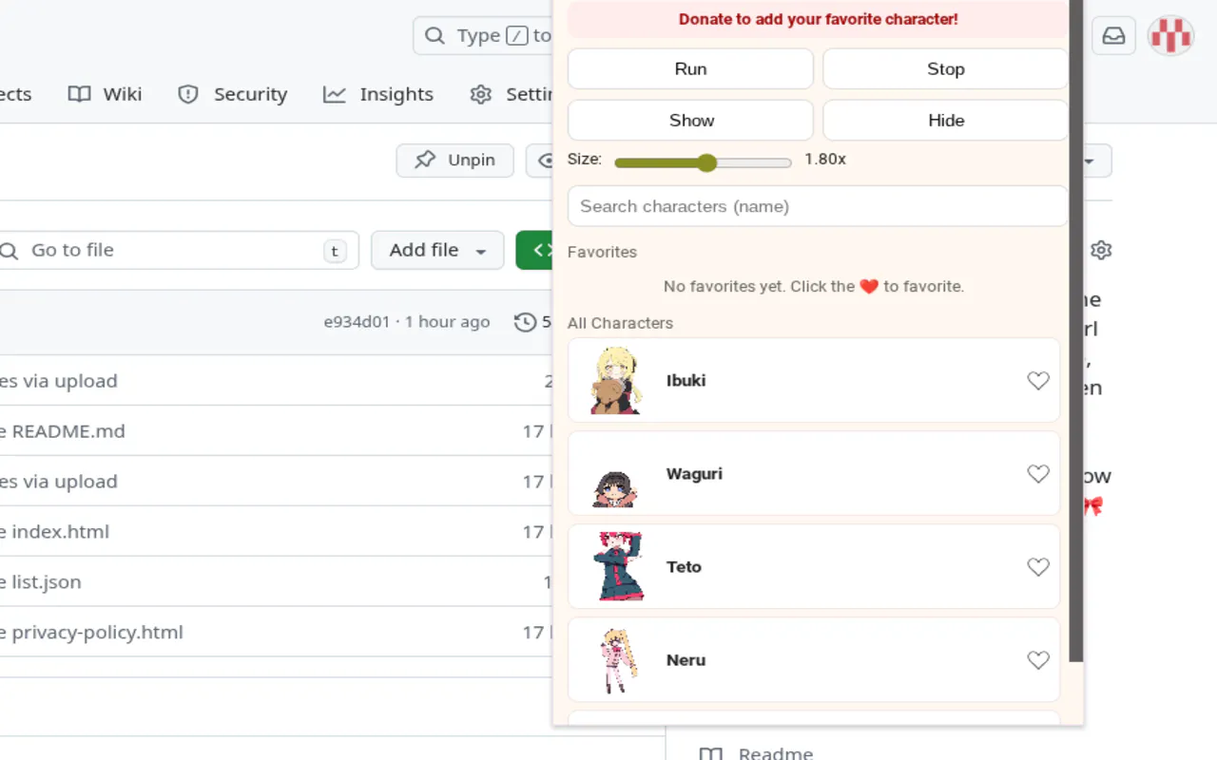This screenshot has width=1217, height=760.
Task: Focus the Search characters field
Action: tap(818, 206)
